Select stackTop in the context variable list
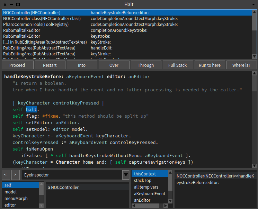Screen dimensions: 258x209 150,180
